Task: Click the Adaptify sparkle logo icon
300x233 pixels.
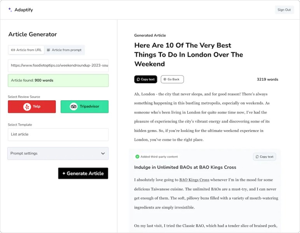Action: (10, 10)
